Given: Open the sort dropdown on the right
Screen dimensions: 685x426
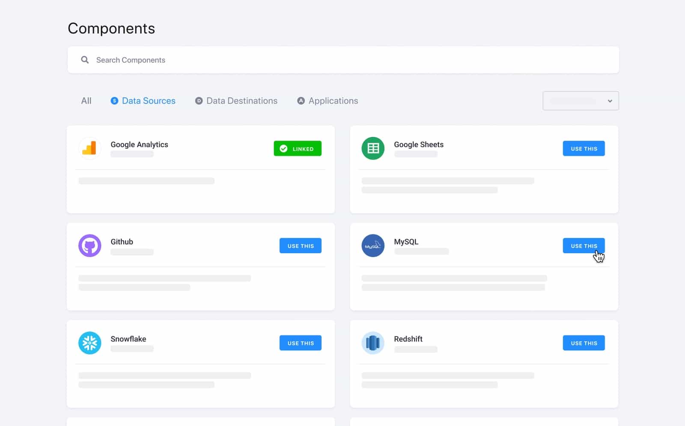Looking at the screenshot, I should pyautogui.click(x=581, y=101).
